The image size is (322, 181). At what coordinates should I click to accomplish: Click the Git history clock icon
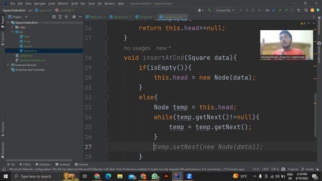click(x=292, y=10)
